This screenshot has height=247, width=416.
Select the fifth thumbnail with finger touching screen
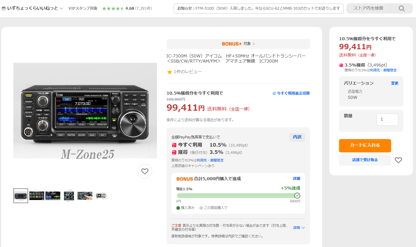85,196
